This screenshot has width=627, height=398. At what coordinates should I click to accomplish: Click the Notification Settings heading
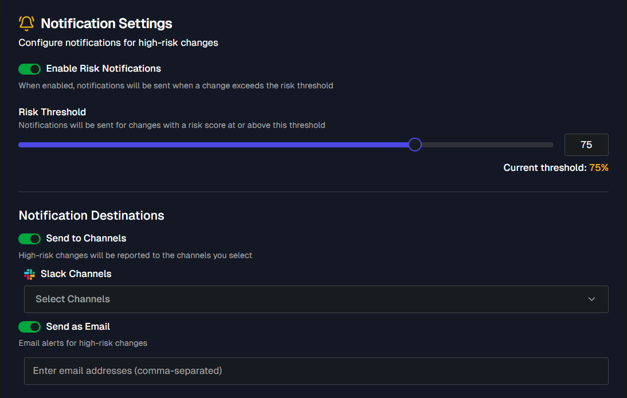click(106, 24)
